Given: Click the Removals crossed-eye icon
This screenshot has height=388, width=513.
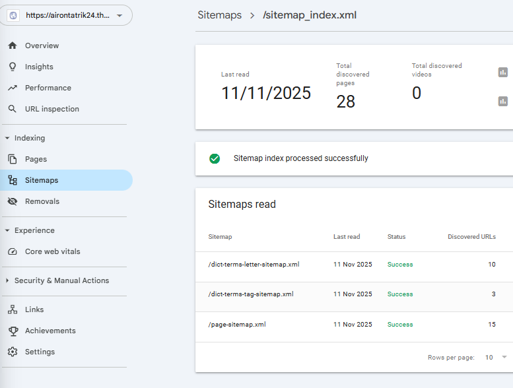Looking at the screenshot, I should pyautogui.click(x=12, y=201).
